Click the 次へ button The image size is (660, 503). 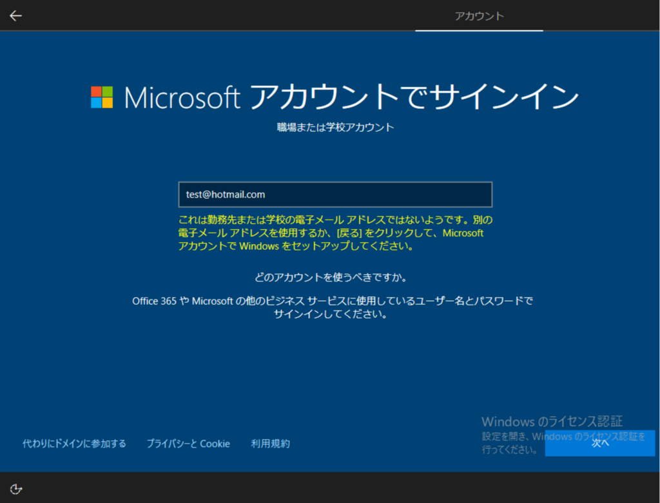[600, 443]
